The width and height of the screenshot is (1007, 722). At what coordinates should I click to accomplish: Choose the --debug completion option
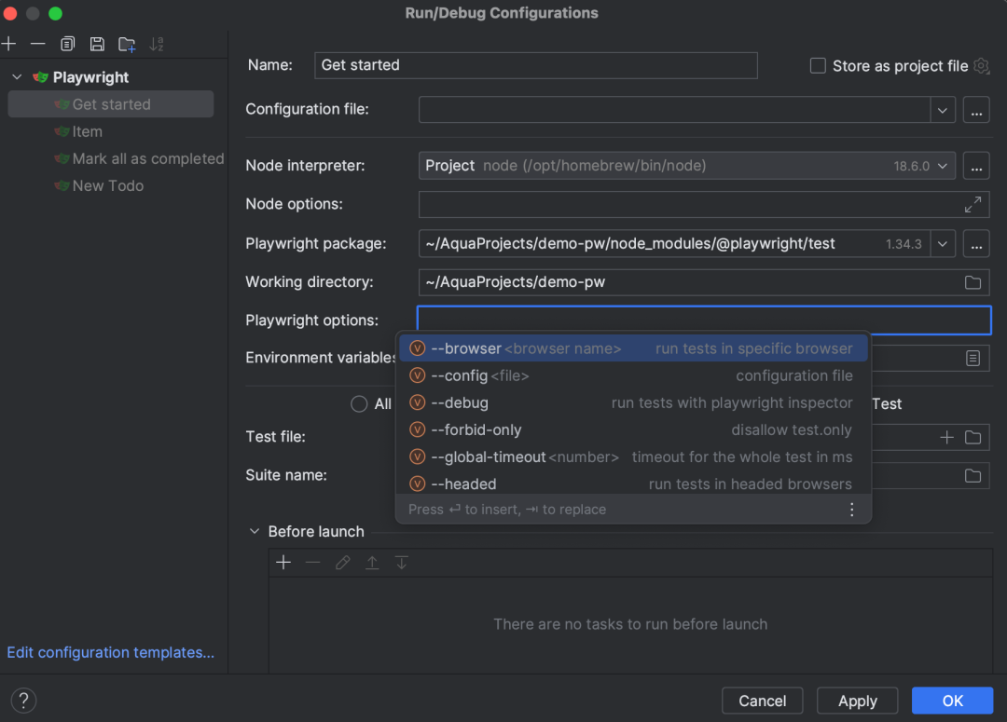point(633,403)
